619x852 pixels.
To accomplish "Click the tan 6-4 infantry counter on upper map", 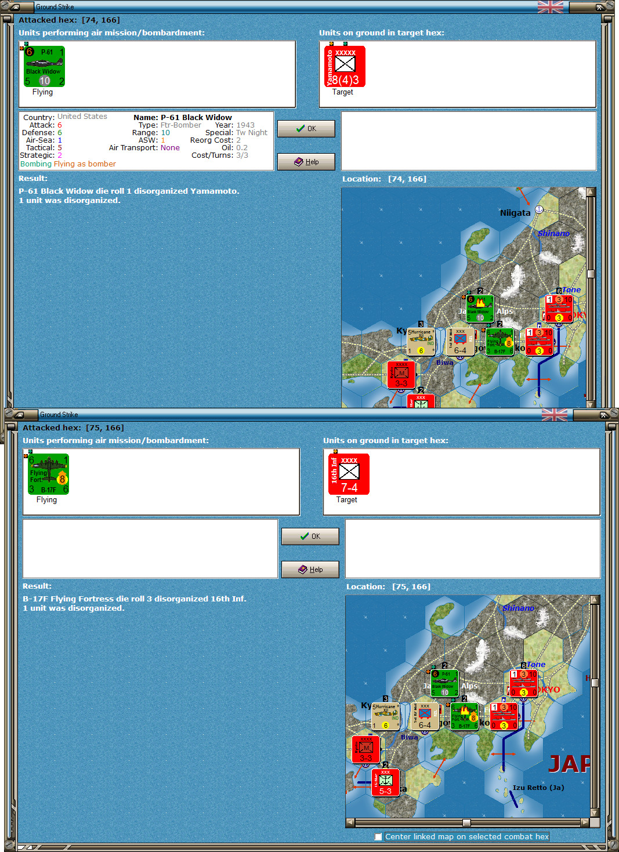I will point(460,342).
